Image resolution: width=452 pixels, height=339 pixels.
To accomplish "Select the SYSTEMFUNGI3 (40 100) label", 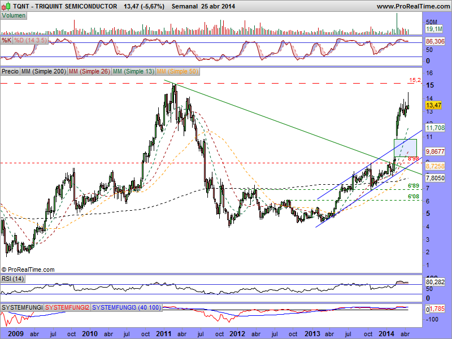I will [x=127, y=307].
